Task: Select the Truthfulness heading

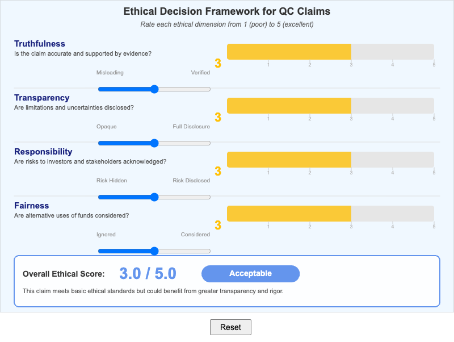Action: click(39, 44)
